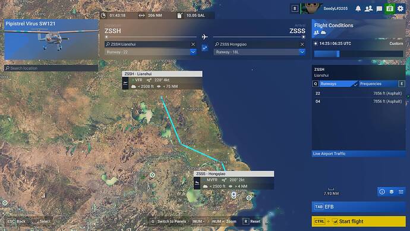Open the map info icon
410x231 pixels.
pyautogui.click(x=382, y=192)
